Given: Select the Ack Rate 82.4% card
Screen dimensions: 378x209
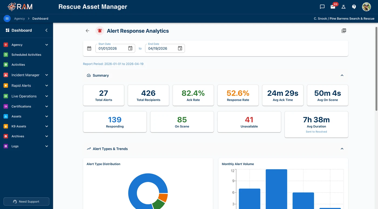Looking at the screenshot, I should (x=193, y=95).
